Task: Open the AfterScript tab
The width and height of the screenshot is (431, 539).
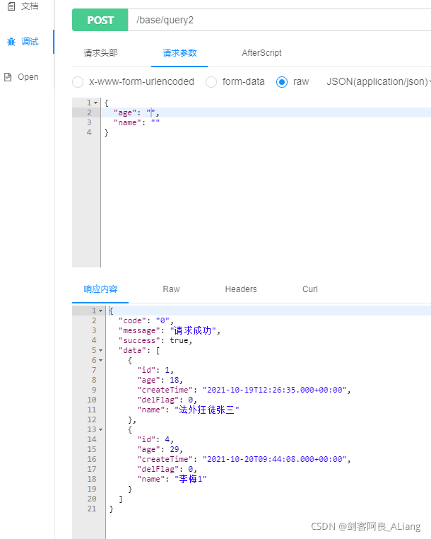Action: pyautogui.click(x=261, y=53)
